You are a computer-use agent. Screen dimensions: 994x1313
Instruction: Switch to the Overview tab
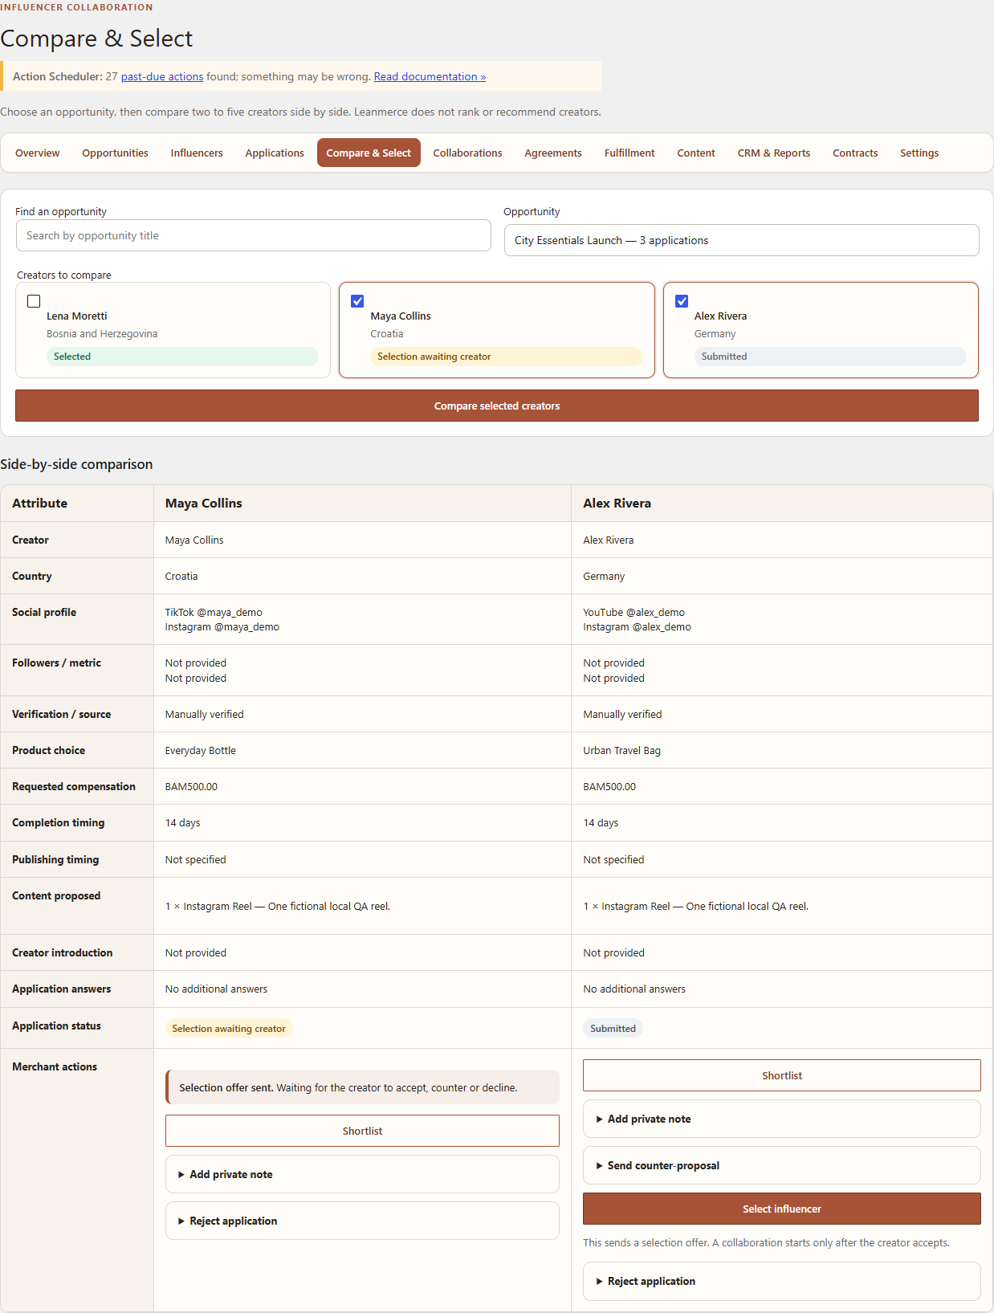click(x=38, y=153)
